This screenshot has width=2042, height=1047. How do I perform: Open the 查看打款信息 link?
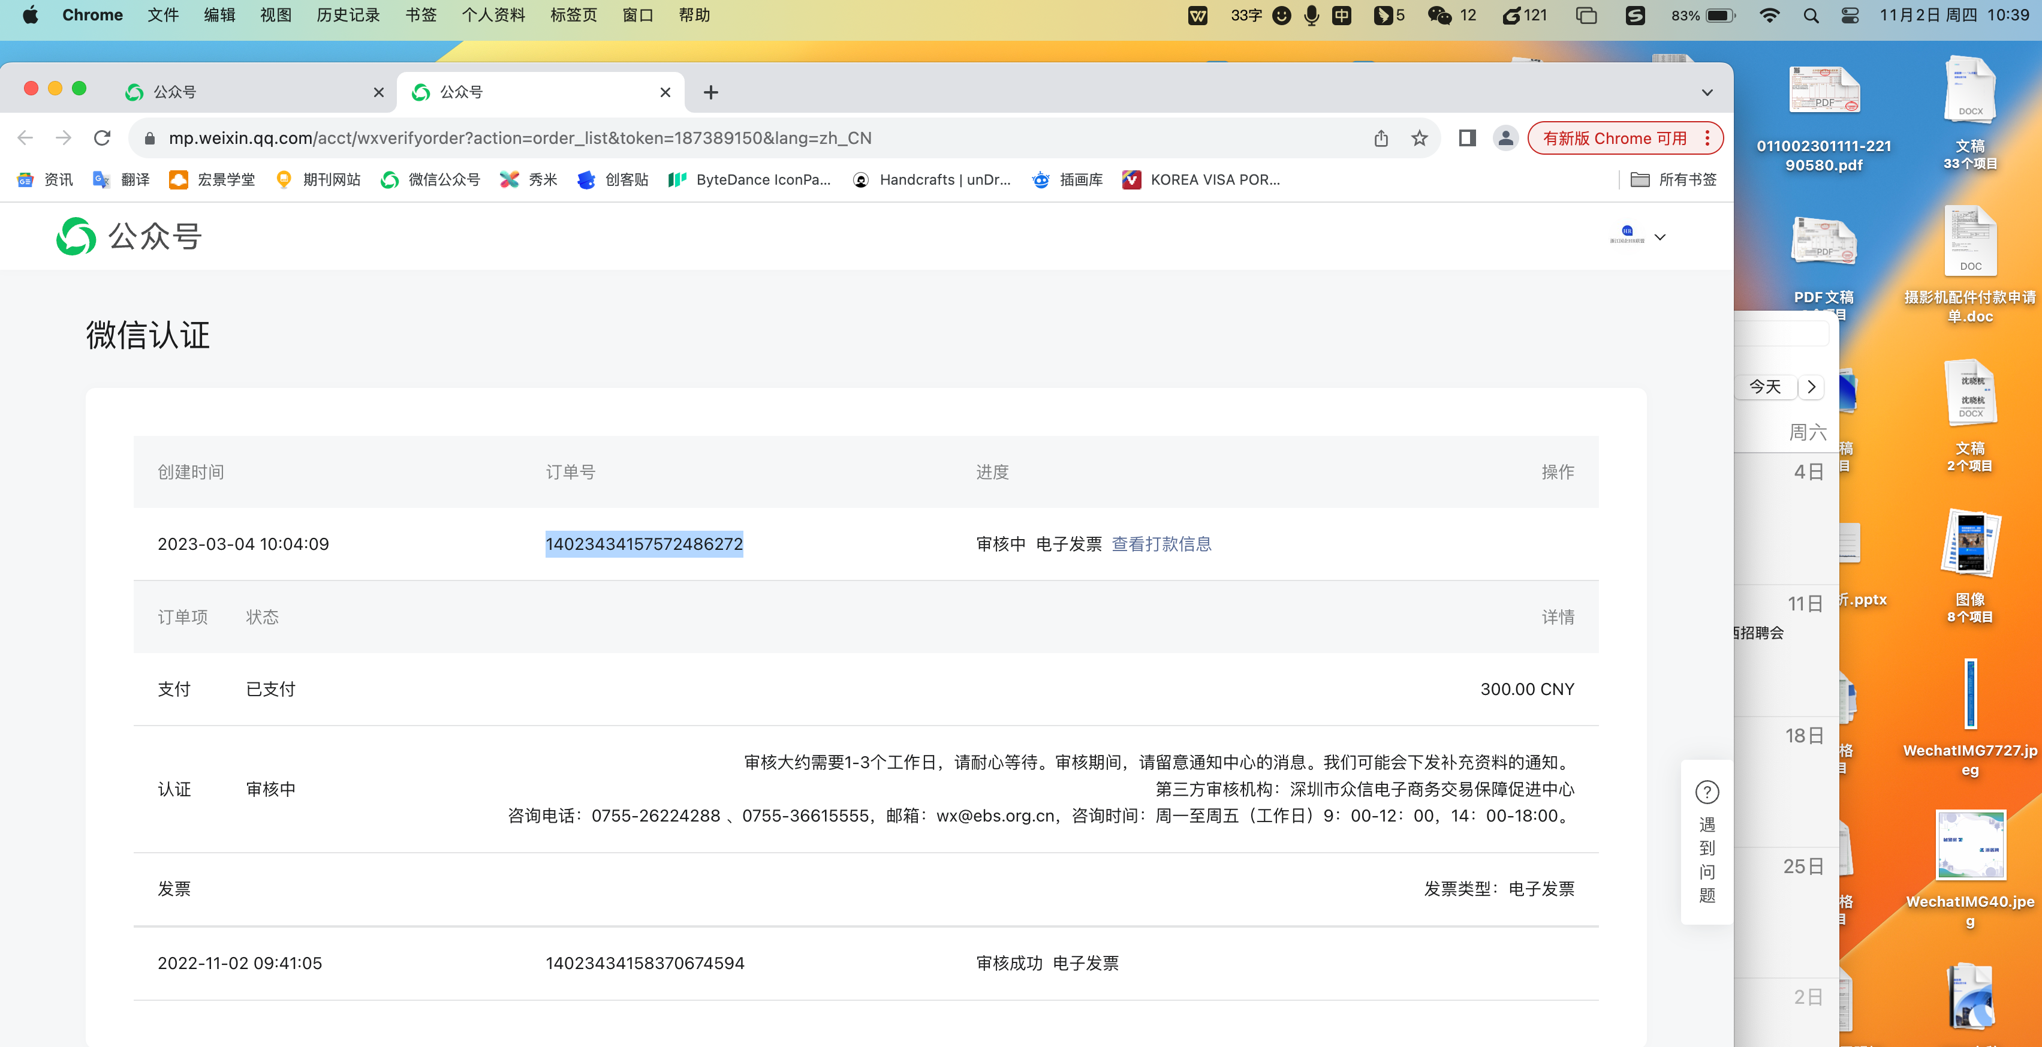1161,544
